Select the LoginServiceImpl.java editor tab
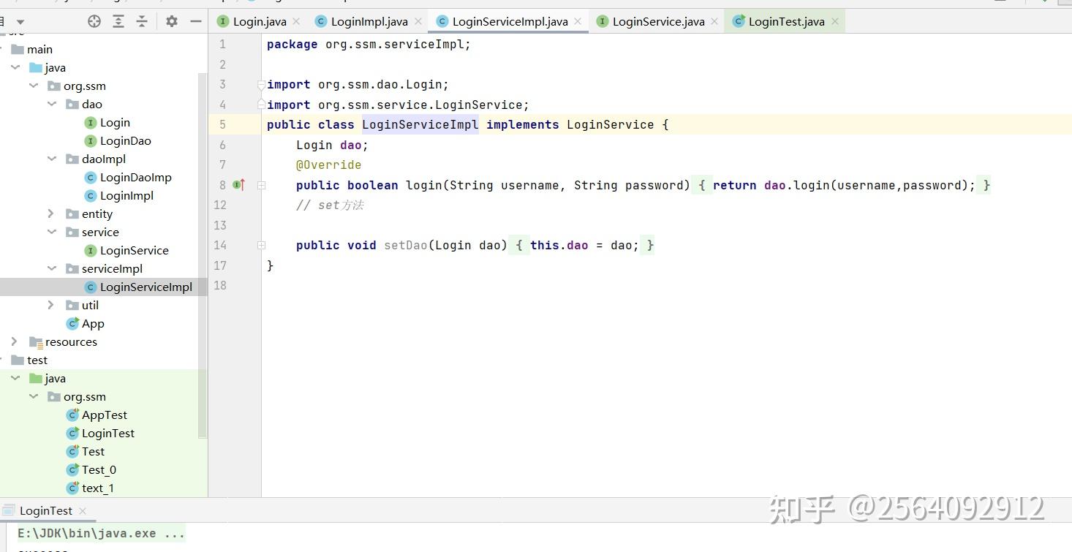This screenshot has width=1072, height=552. (509, 22)
